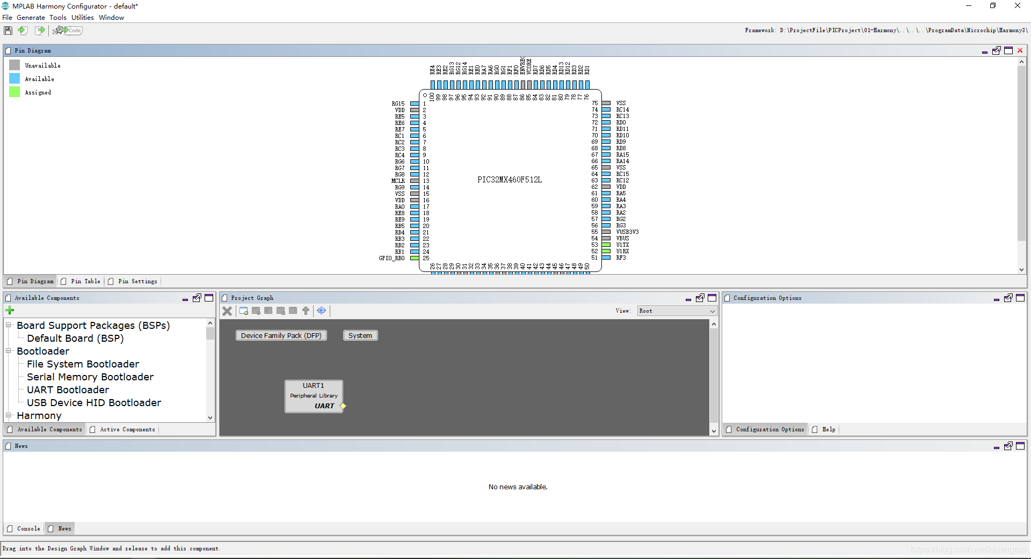Expand the Harmony tree category
This screenshot has width=1031, height=559.
point(9,416)
